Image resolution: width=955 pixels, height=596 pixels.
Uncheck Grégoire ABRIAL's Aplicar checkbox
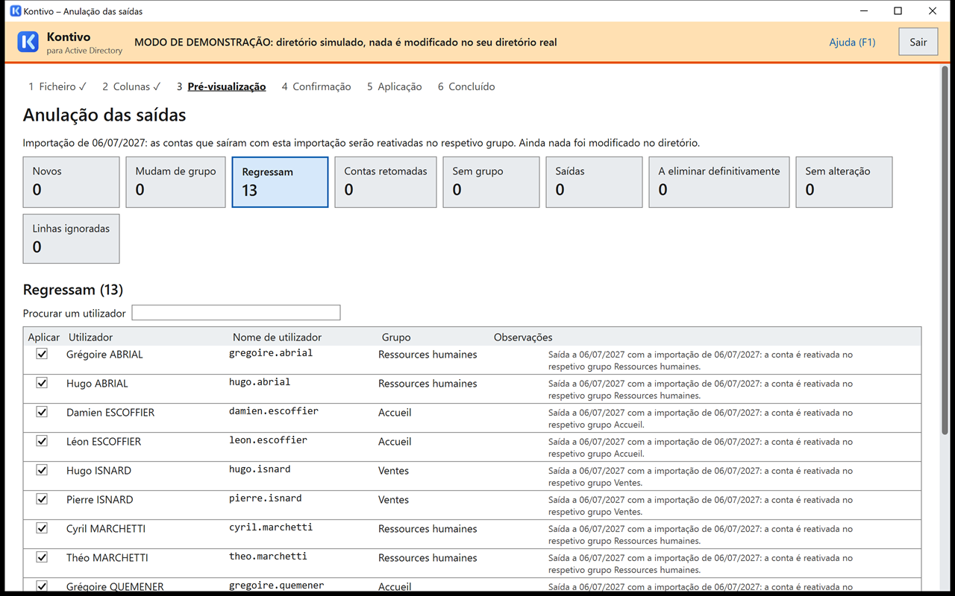pos(42,354)
